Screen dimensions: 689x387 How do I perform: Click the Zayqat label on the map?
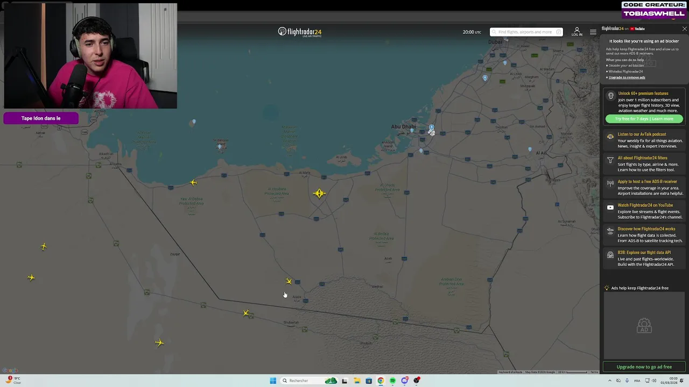175,254
